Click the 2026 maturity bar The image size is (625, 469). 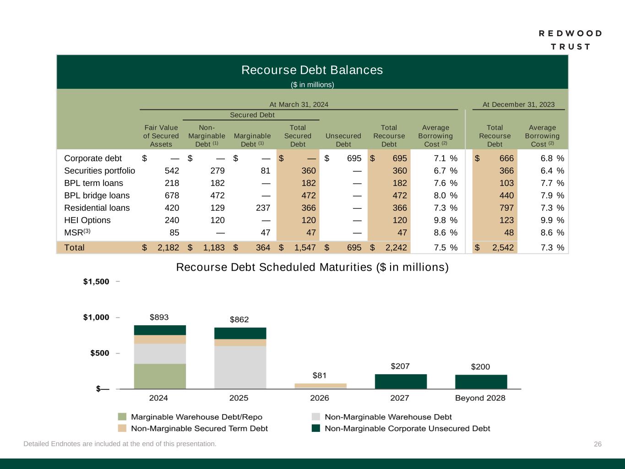coord(320,386)
